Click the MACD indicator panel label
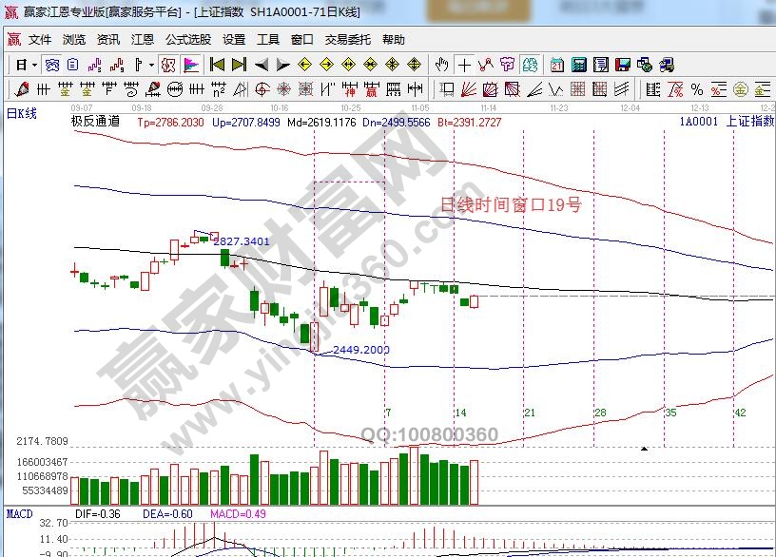776x557 pixels. [x=20, y=514]
